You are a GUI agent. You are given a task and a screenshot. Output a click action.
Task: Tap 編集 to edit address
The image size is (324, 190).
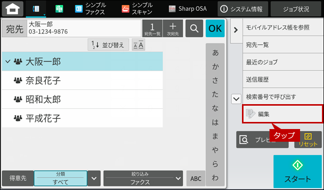coord(283,114)
